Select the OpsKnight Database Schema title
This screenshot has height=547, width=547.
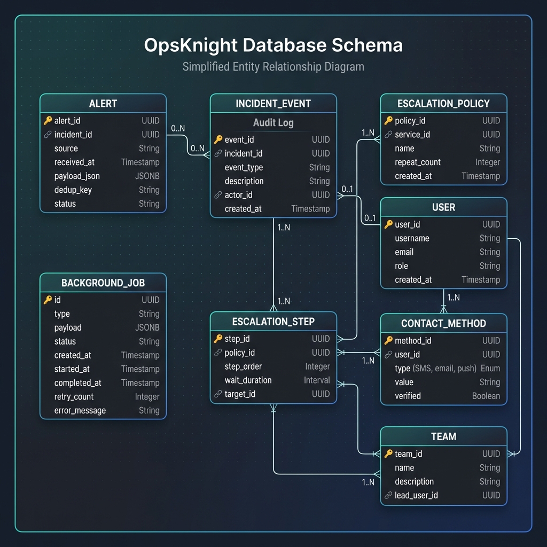[x=273, y=45]
